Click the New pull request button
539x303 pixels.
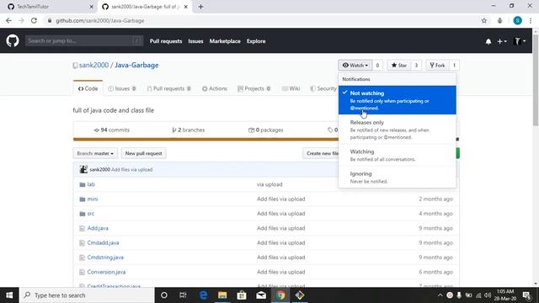point(143,153)
